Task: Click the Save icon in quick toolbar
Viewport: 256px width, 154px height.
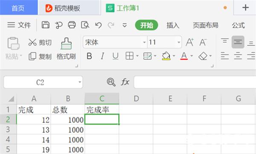Action: coord(46,25)
